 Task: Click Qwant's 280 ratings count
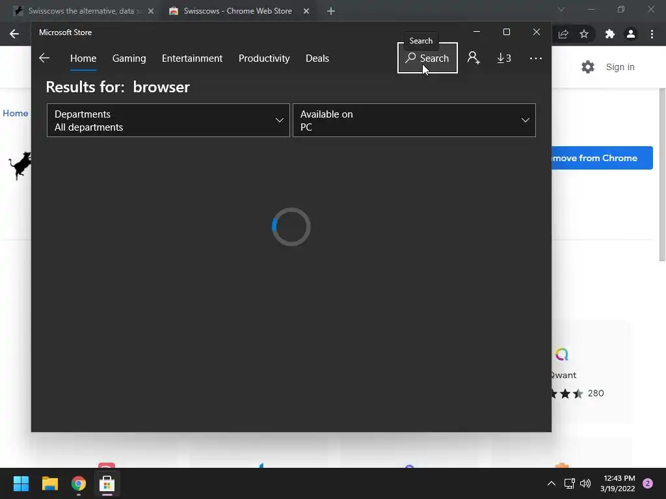click(596, 393)
